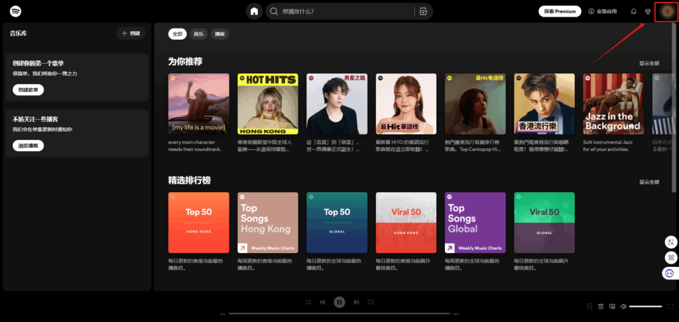
Task: Open 音乐库 library header
Action: point(19,33)
